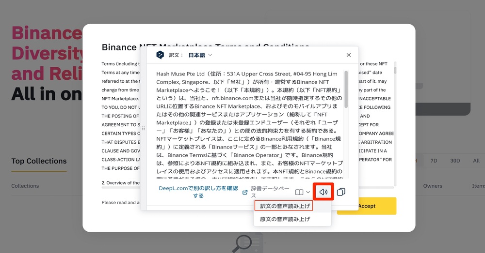Click the drag handle on the popup's left edge
Viewport: 485px width, 253px height.
[x=143, y=128]
